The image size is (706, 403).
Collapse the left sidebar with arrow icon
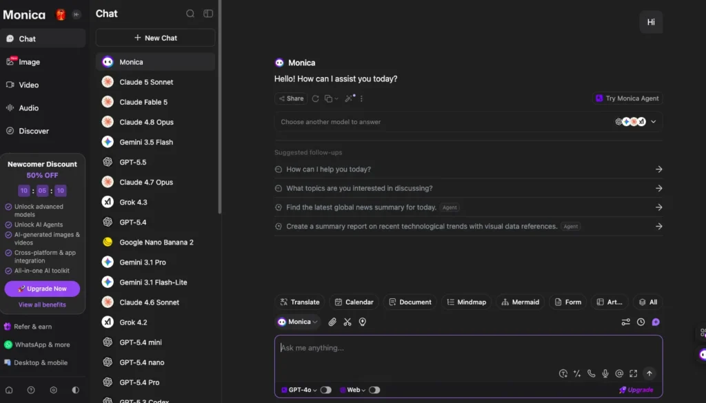[77, 14]
